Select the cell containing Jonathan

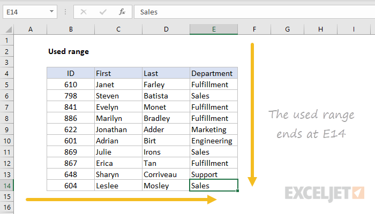pos(118,129)
